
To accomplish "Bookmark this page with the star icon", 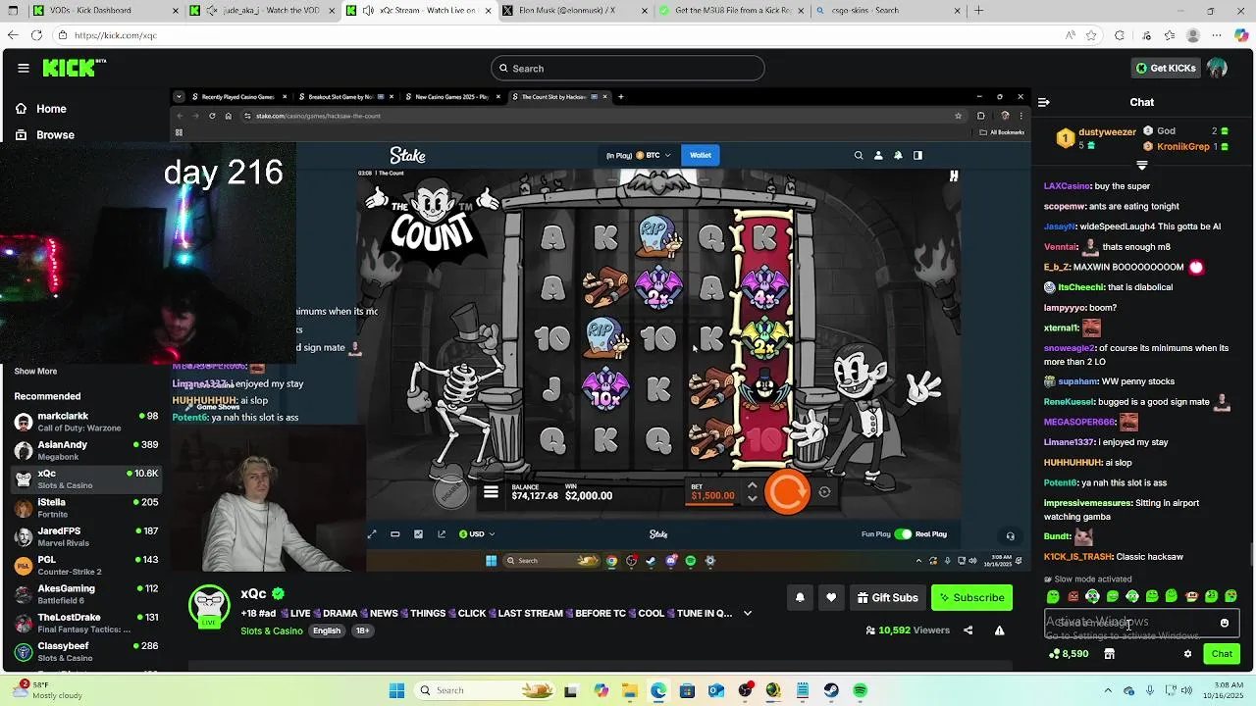I will 1091,35.
